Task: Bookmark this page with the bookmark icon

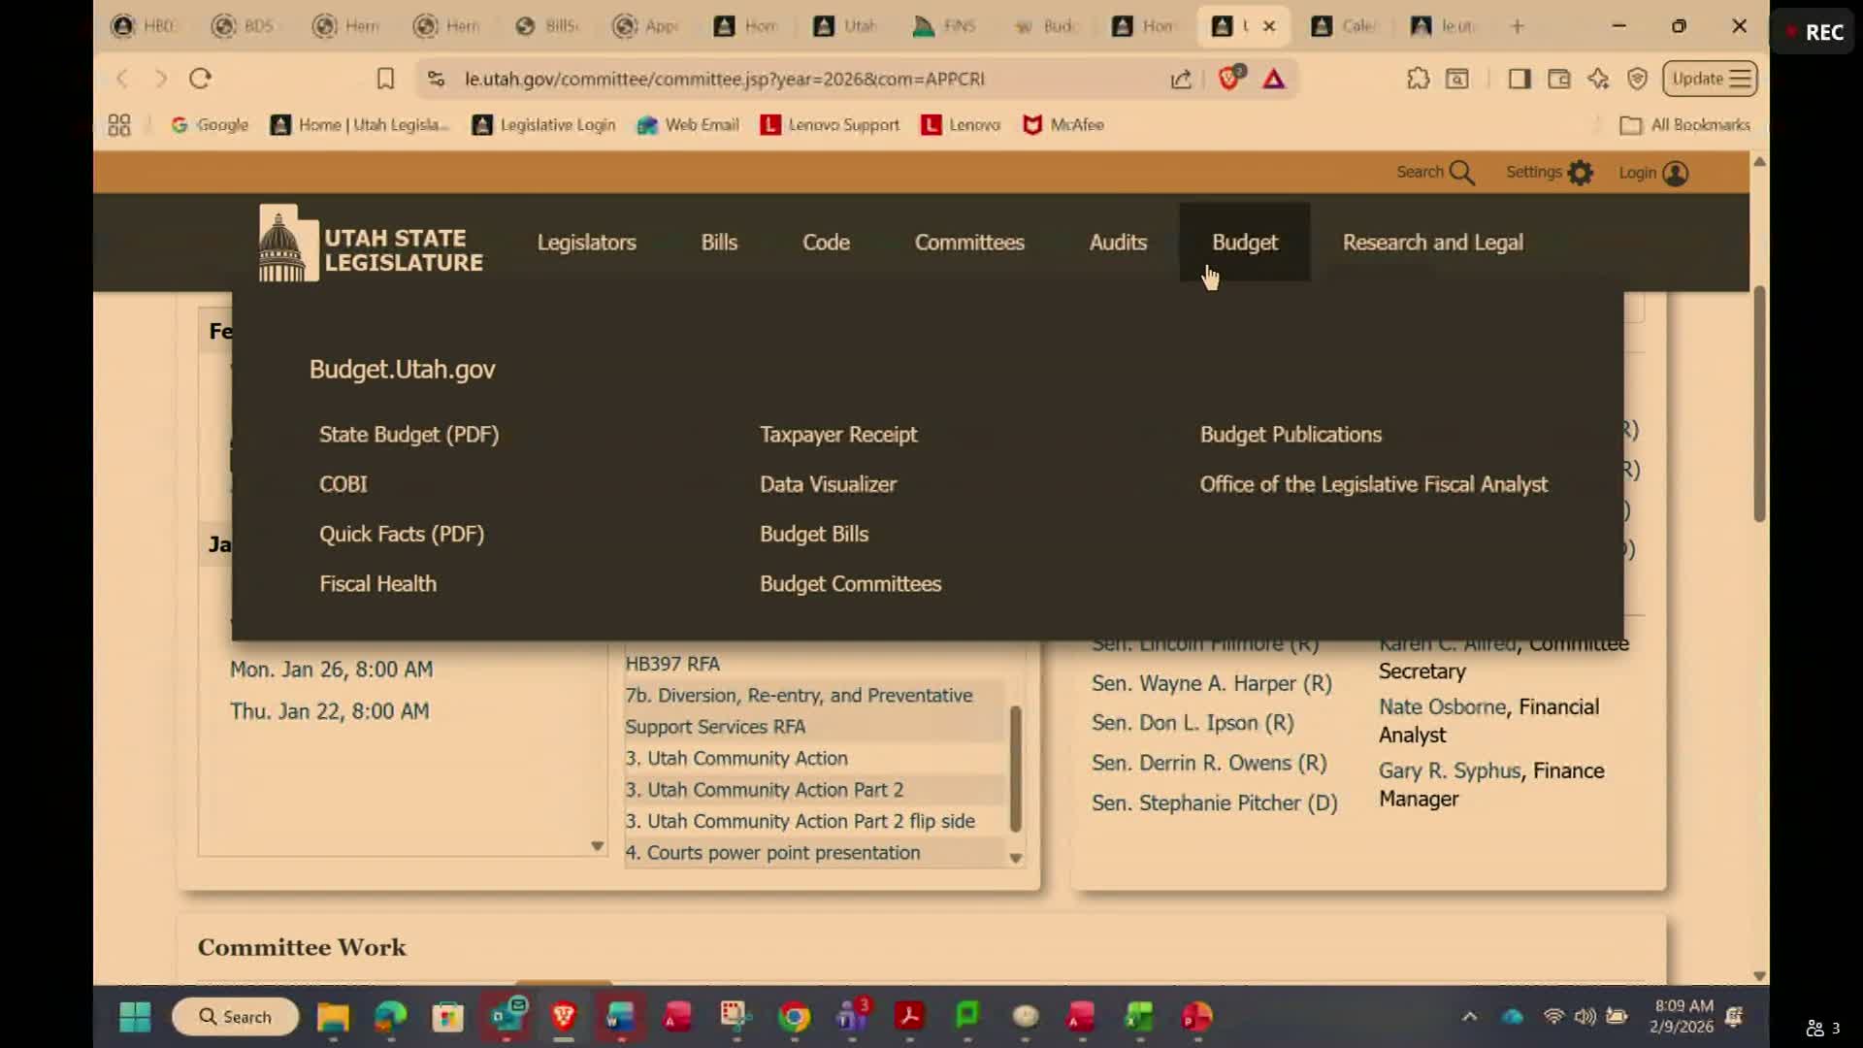Action: tap(385, 79)
